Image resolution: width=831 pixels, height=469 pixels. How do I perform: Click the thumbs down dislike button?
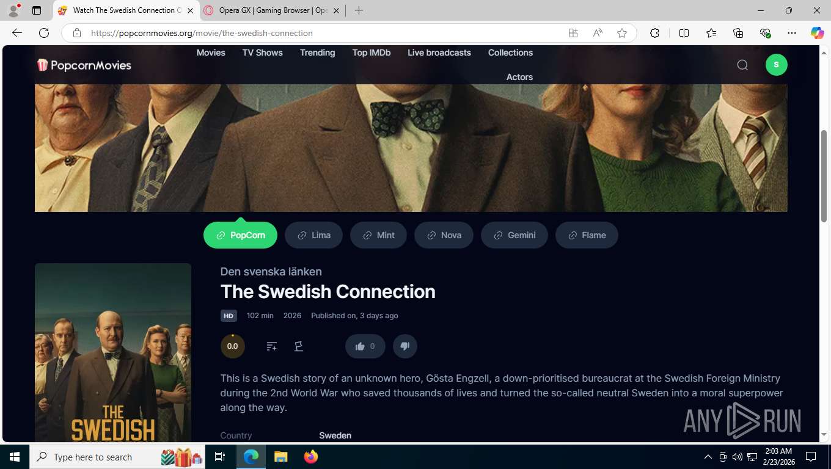[x=405, y=346]
